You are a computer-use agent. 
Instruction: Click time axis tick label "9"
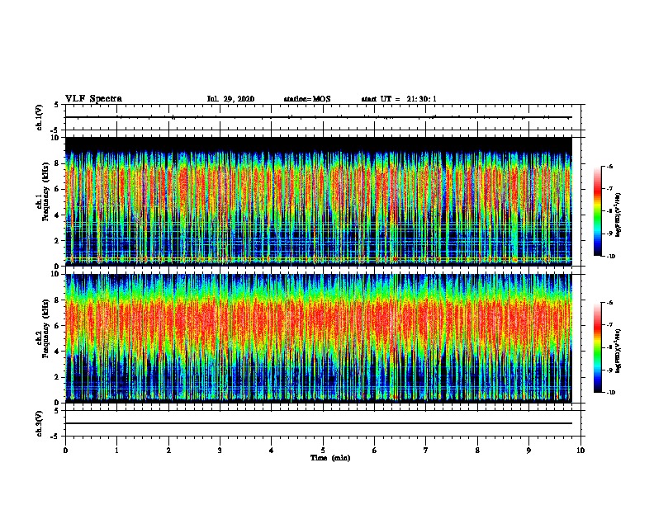coord(528,451)
